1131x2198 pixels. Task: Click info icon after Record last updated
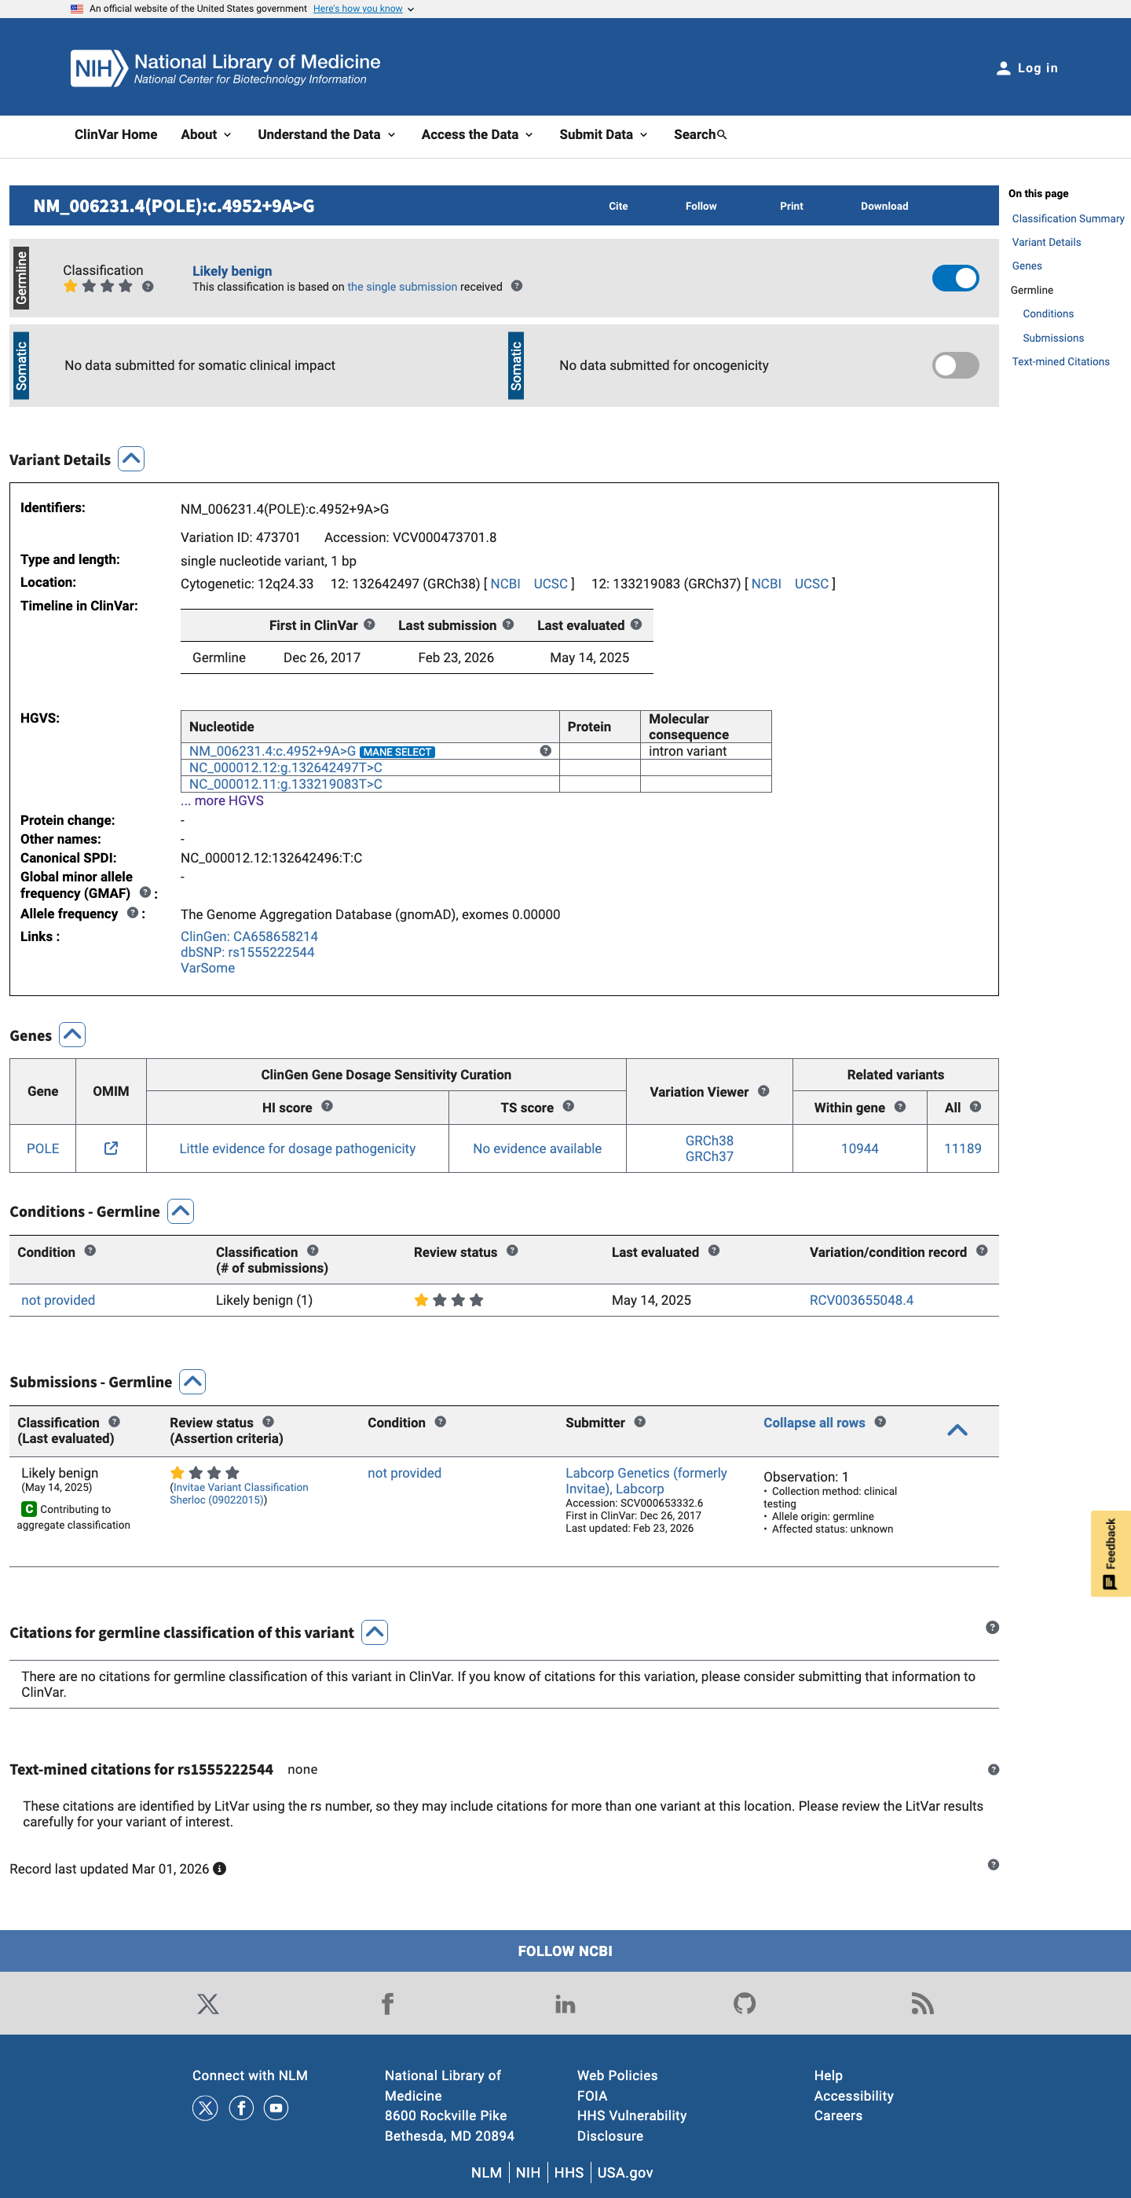219,1869
